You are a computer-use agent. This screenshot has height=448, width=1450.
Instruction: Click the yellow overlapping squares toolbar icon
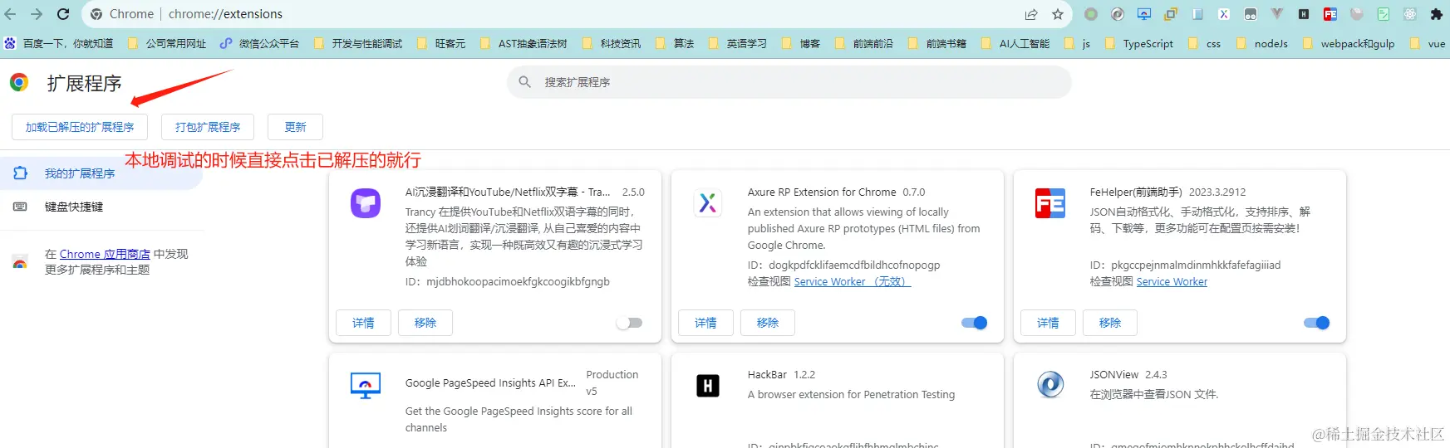coord(1171,14)
